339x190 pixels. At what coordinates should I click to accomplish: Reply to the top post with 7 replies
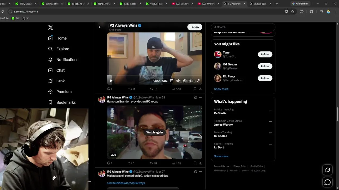coord(110,89)
